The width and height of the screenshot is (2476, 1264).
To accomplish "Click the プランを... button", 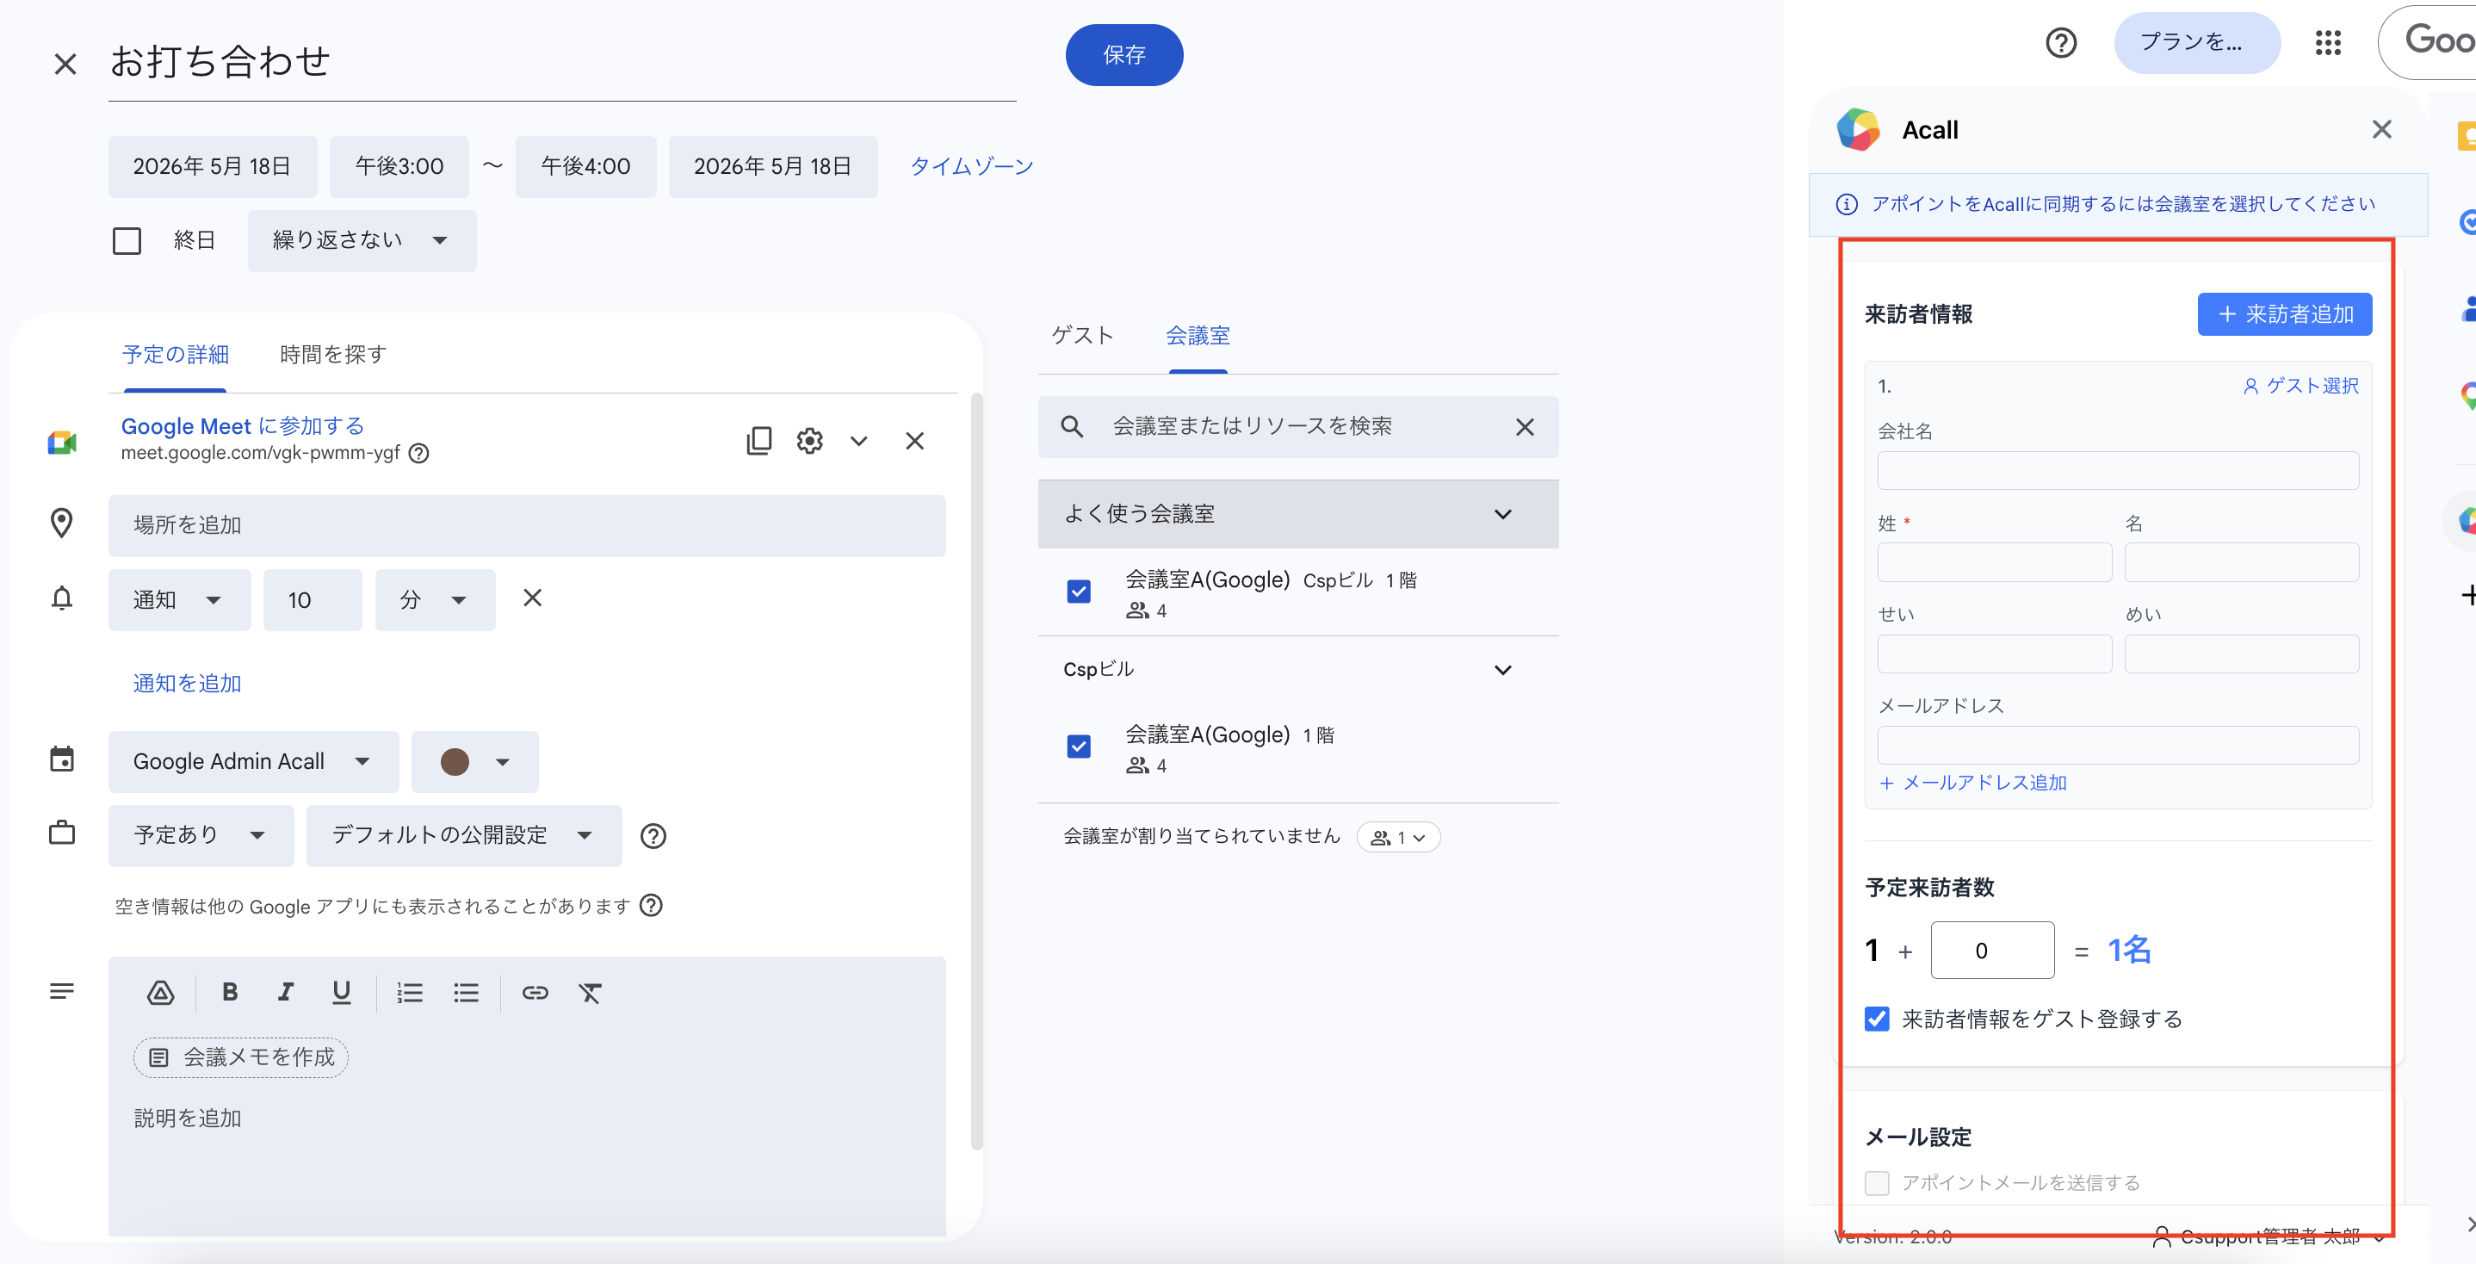I will coord(2195,43).
